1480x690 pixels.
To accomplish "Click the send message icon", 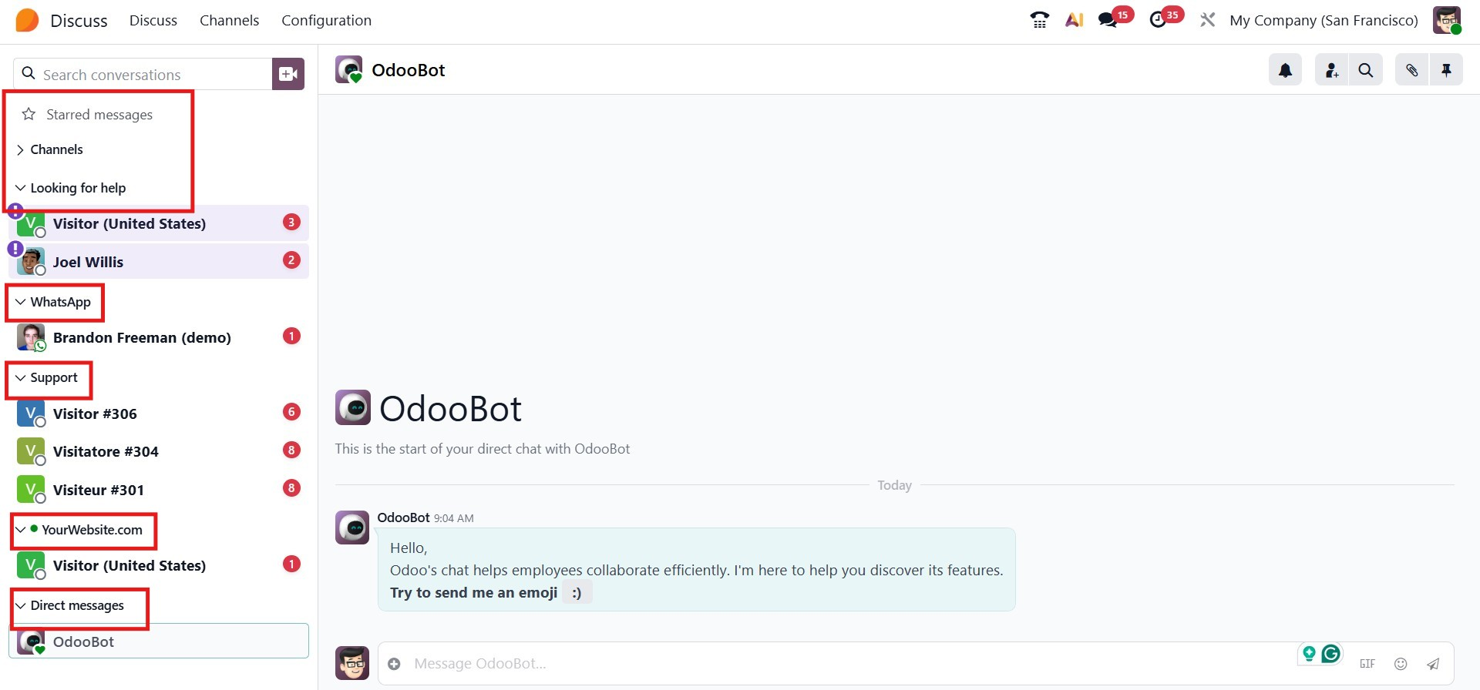I will click(1433, 664).
